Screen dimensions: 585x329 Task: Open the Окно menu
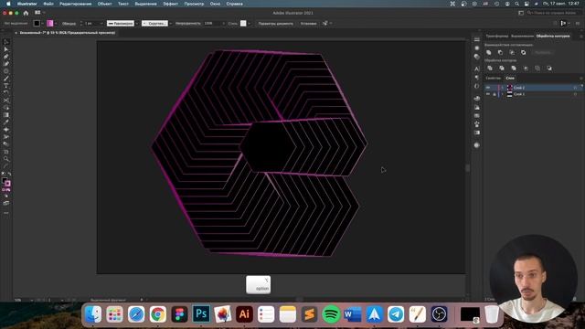point(215,4)
